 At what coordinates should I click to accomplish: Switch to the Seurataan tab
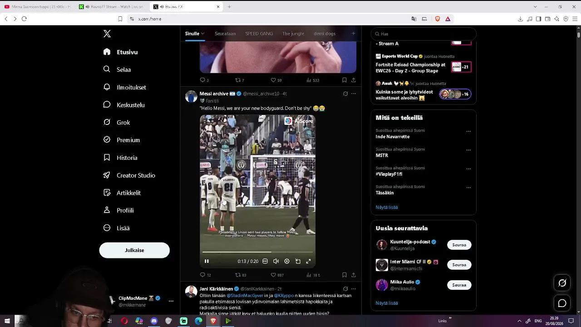pos(225,34)
